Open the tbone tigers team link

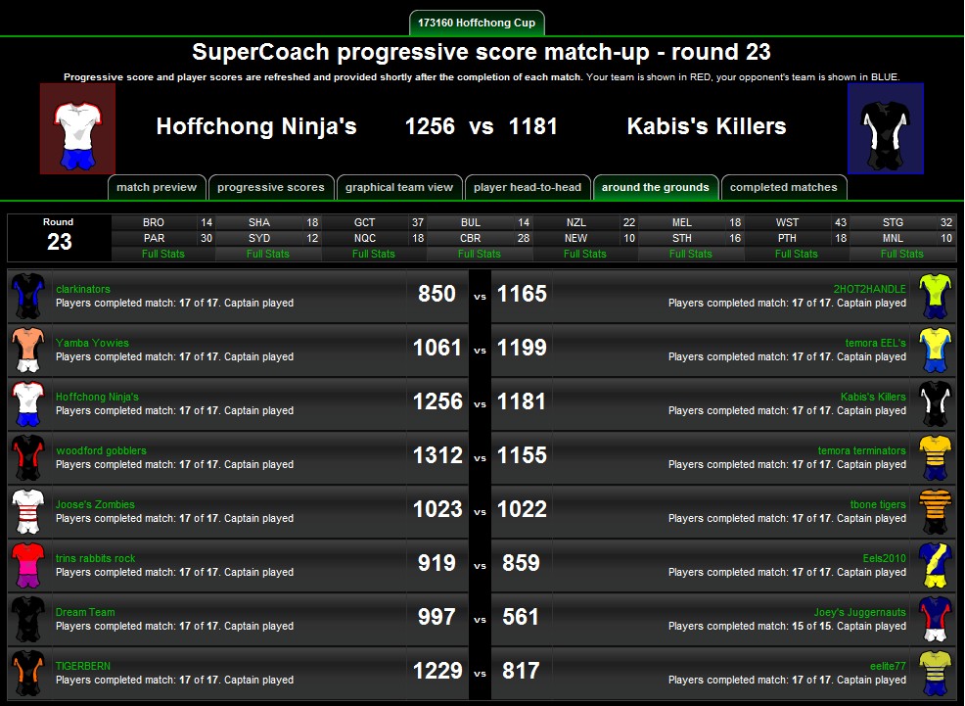point(878,504)
